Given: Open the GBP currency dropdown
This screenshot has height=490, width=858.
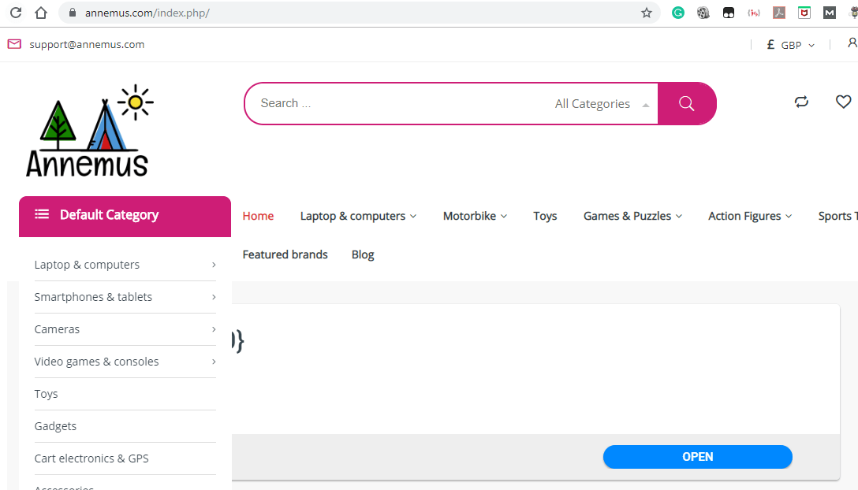Looking at the screenshot, I should click(x=791, y=45).
